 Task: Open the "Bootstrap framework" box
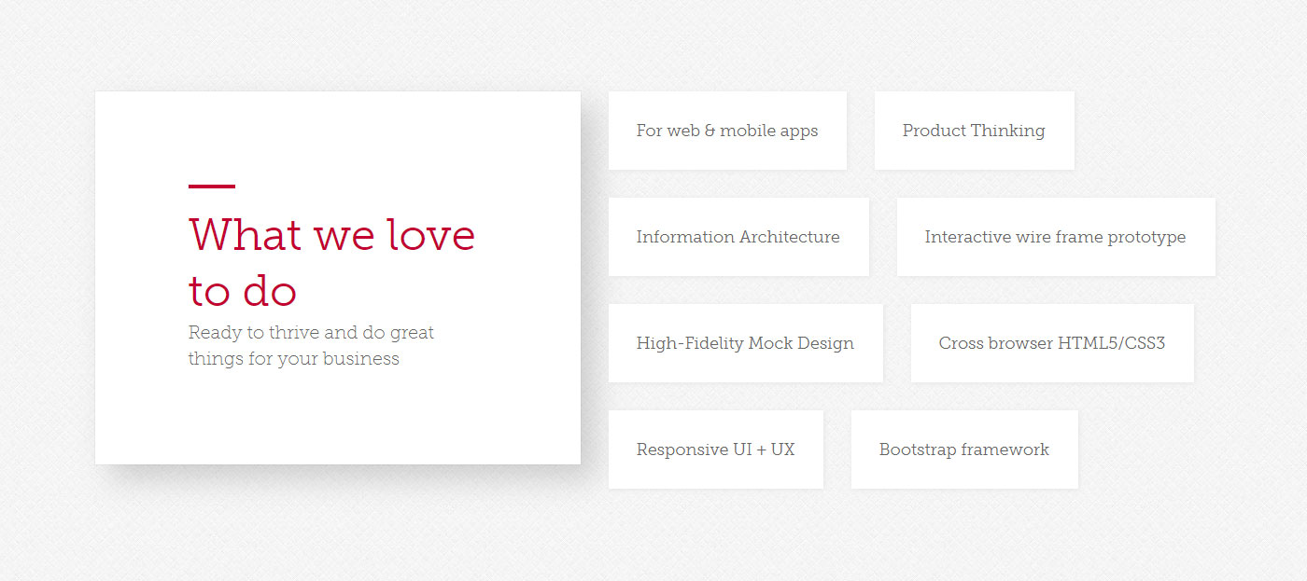coord(963,450)
